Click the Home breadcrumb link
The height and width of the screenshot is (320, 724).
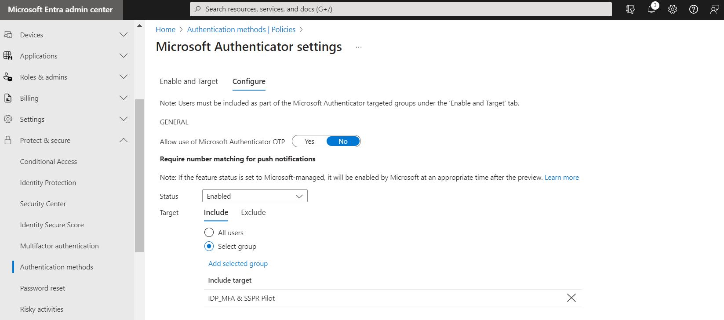[x=165, y=29]
